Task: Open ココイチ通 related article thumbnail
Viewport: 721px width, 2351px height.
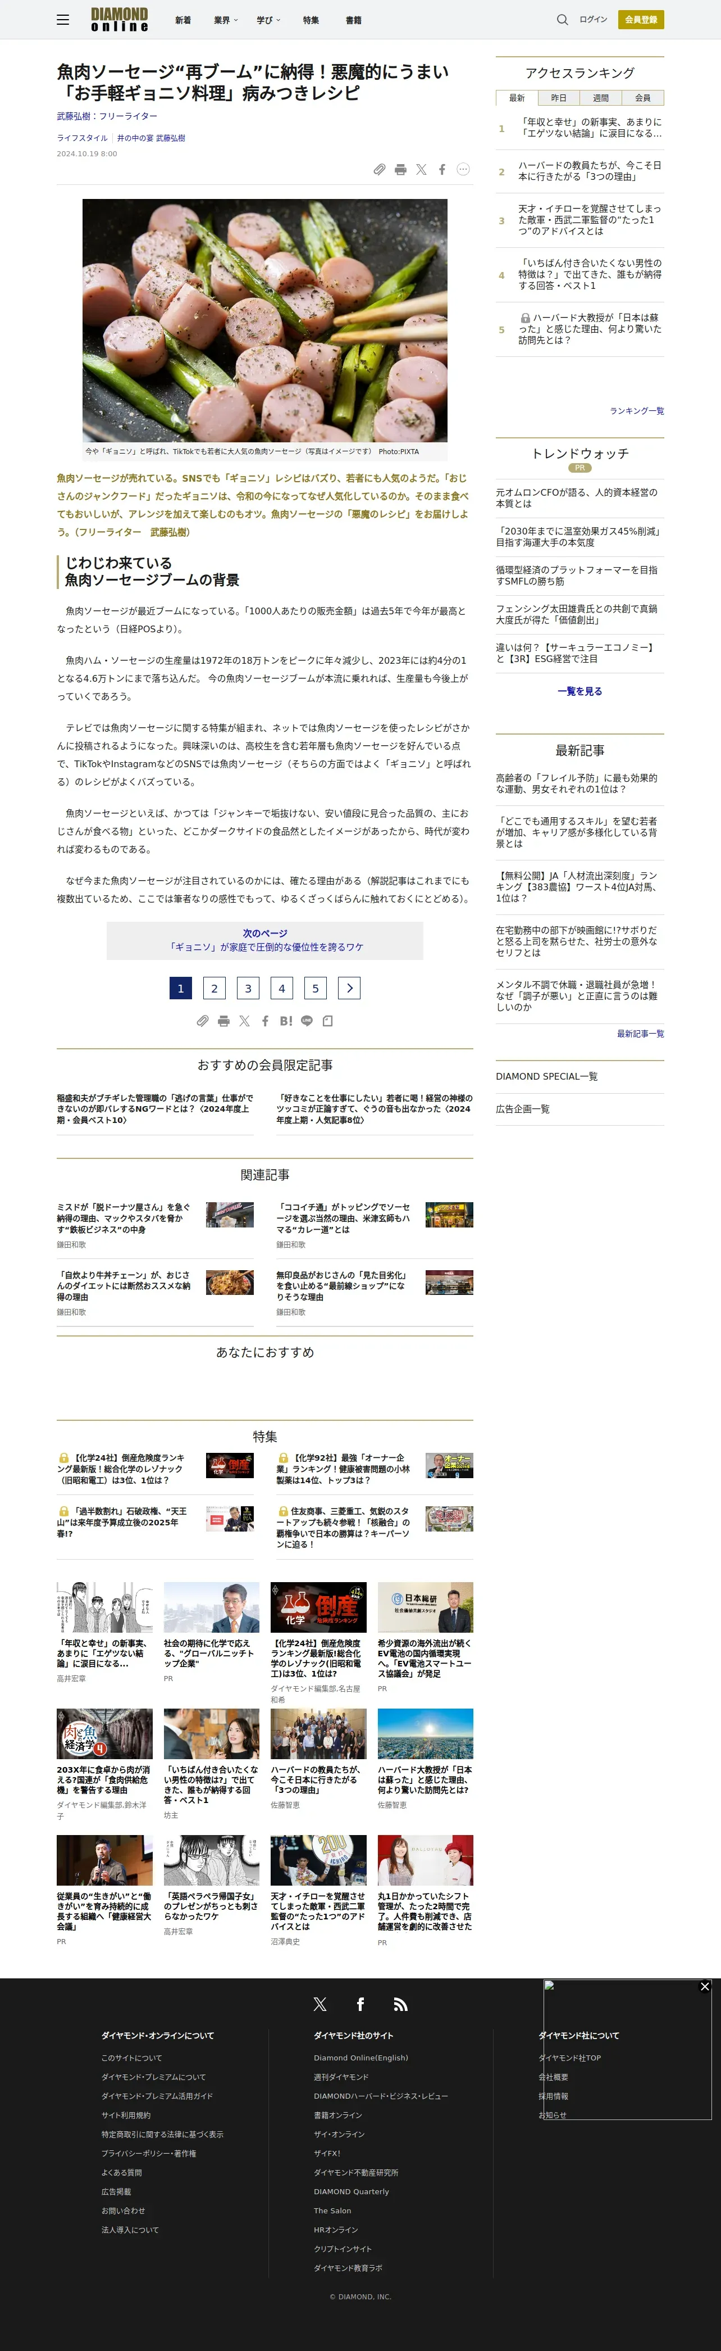Action: point(449,1215)
